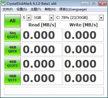Run all benchmarks with the All button
The image size is (108, 98).
pyautogui.click(x=13, y=21)
